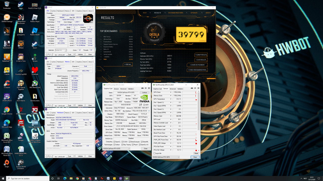This screenshot has width=323, height=181.
Task: Open VRMark desktop icon
Action: [21, 44]
